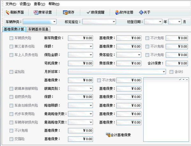Expand the 月折旧率 dropdown
The width and height of the screenshot is (191, 146).
[x=164, y=72]
